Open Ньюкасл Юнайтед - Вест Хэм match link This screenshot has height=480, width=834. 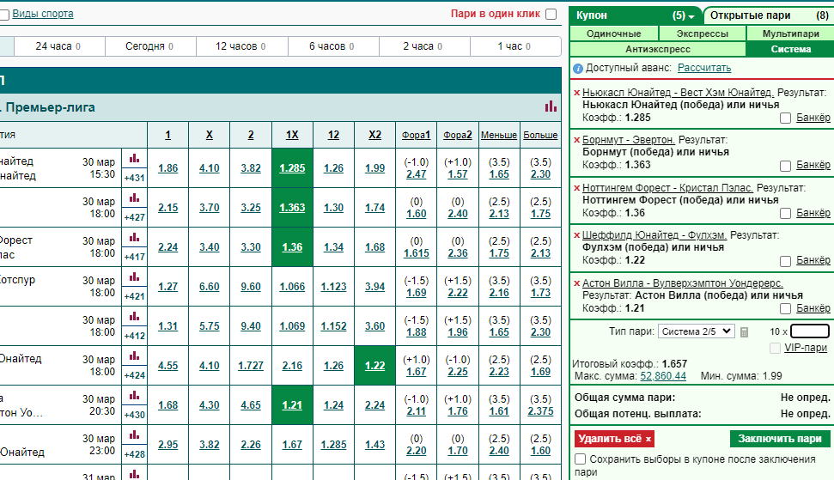[679, 93]
